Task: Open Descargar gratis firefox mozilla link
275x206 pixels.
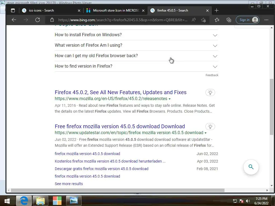Action: click(x=102, y=169)
